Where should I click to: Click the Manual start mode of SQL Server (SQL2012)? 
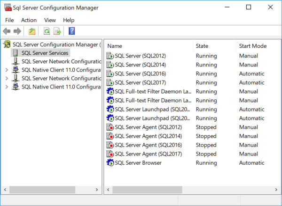coord(249,56)
